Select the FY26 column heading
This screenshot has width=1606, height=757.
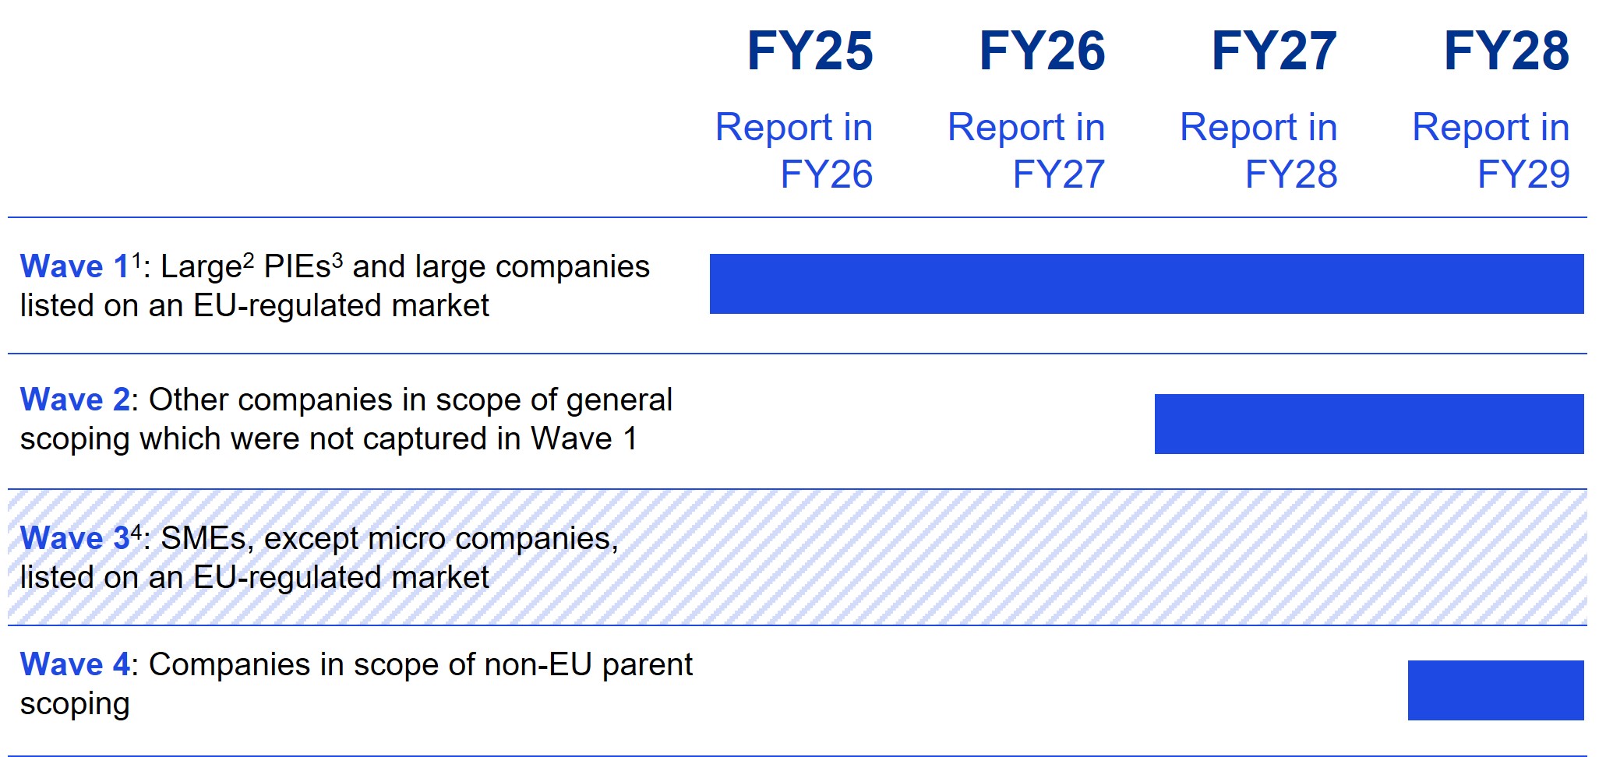click(x=1042, y=51)
